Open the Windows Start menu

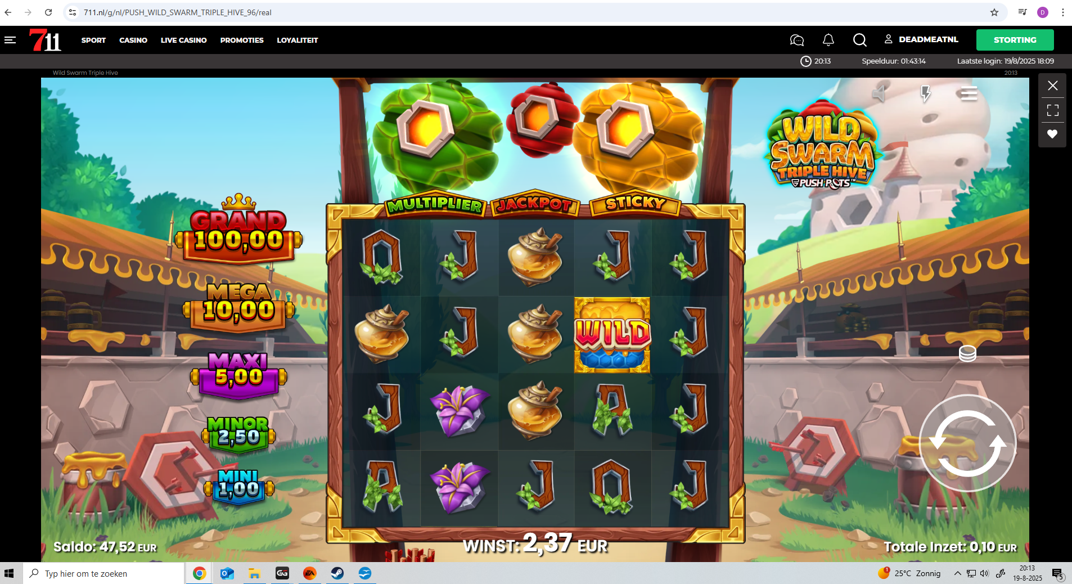coord(9,573)
